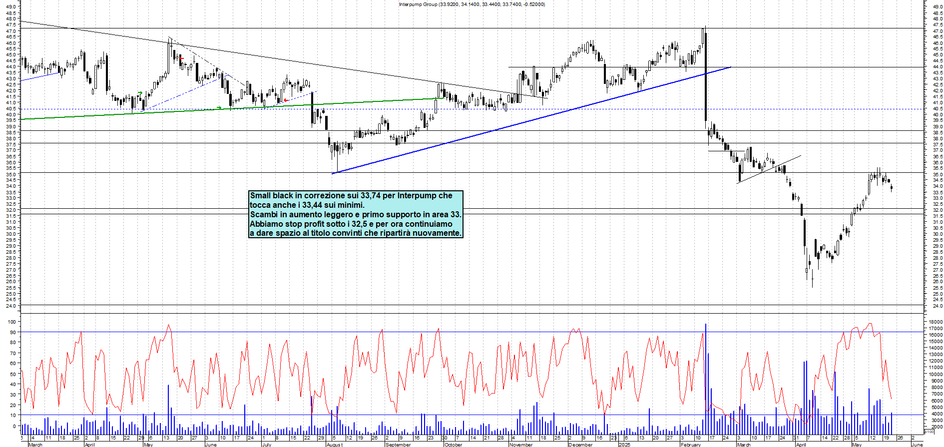Click the 'x100' volume scale label
Screen dimensions: 944x447
coord(929,432)
